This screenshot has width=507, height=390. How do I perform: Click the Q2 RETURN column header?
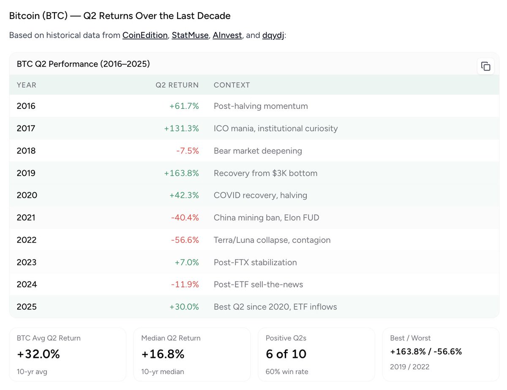(177, 85)
